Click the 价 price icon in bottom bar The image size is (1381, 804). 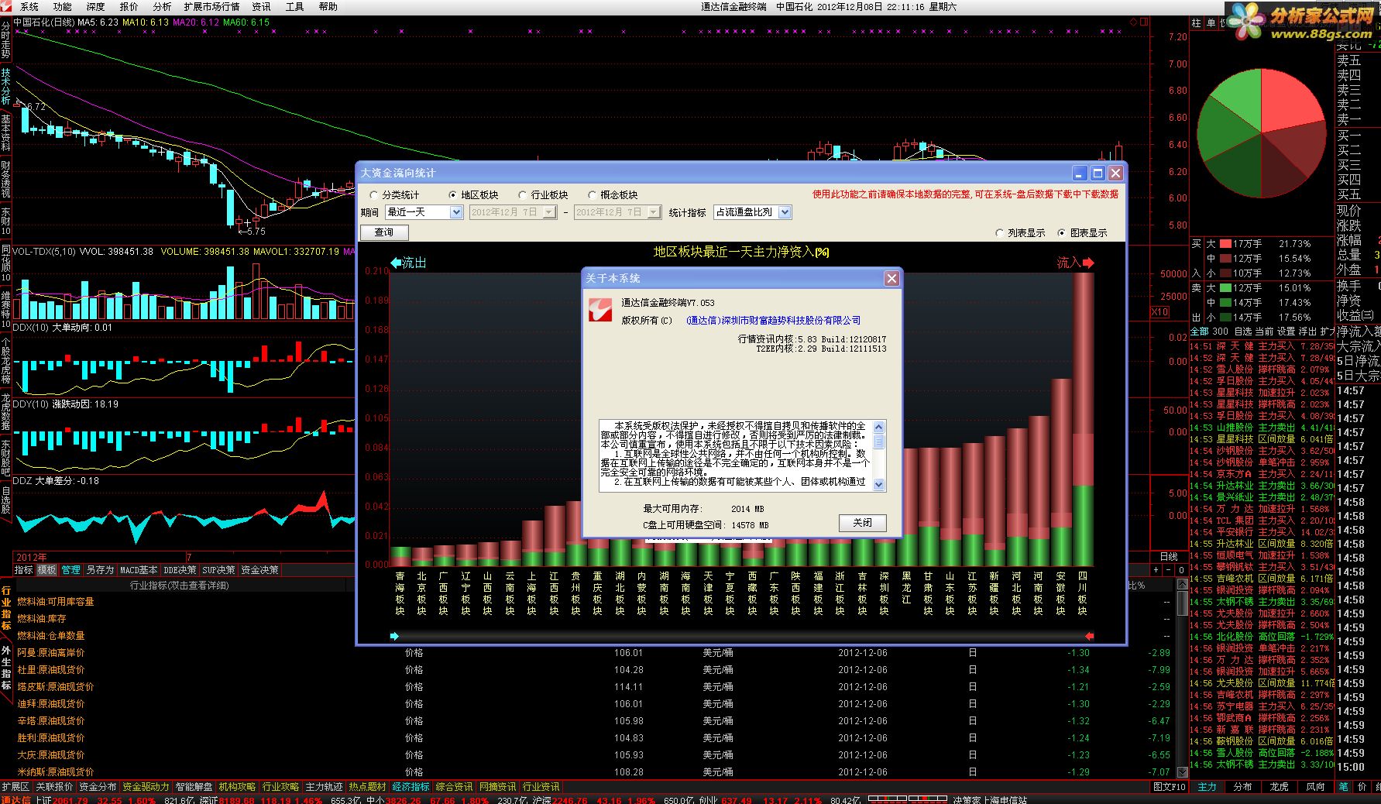(1362, 786)
